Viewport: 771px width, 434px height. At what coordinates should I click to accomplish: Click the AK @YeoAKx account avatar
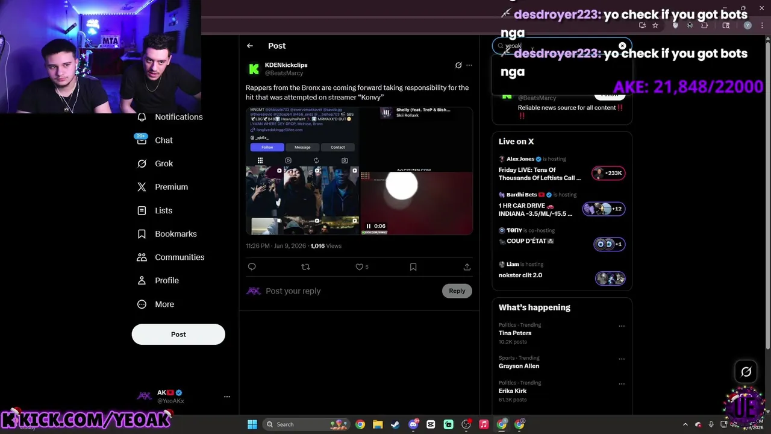click(145, 396)
